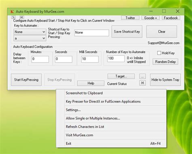
Task: Choose Visit MurGee.com menu item
Action: pos(111,135)
